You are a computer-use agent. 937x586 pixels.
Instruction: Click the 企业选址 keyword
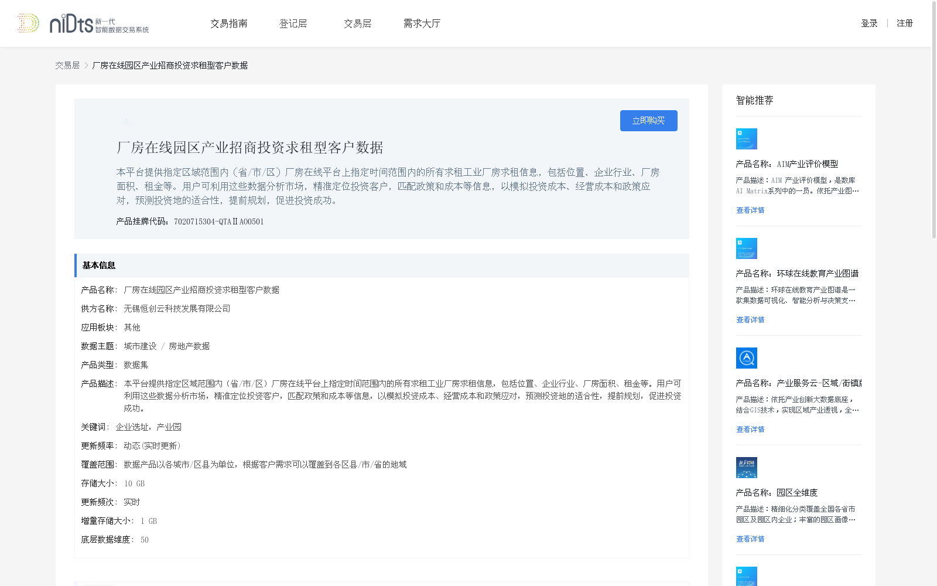[x=132, y=427]
